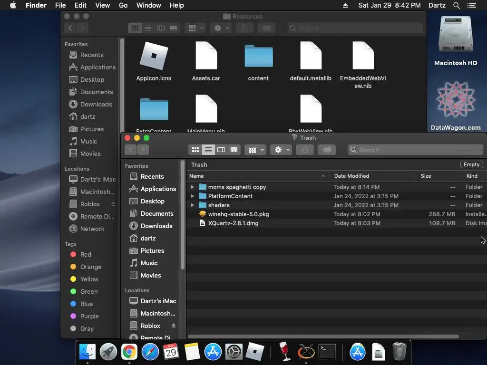This screenshot has width=487, height=365.
Task: Open Applications in Trash window sidebar
Action: 153,189
